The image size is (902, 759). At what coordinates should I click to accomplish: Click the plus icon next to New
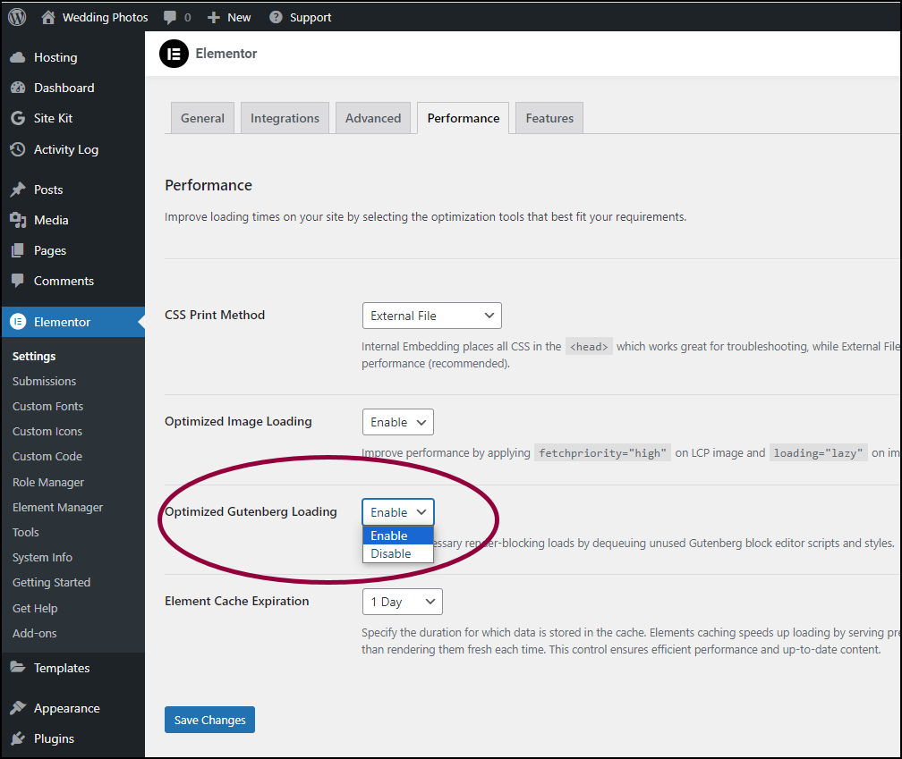(213, 18)
